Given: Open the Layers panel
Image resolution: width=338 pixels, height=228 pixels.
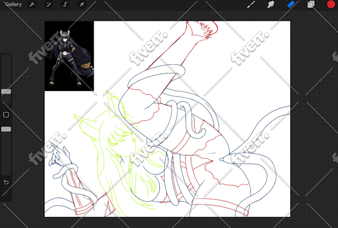Looking at the screenshot, I should tap(311, 4).
